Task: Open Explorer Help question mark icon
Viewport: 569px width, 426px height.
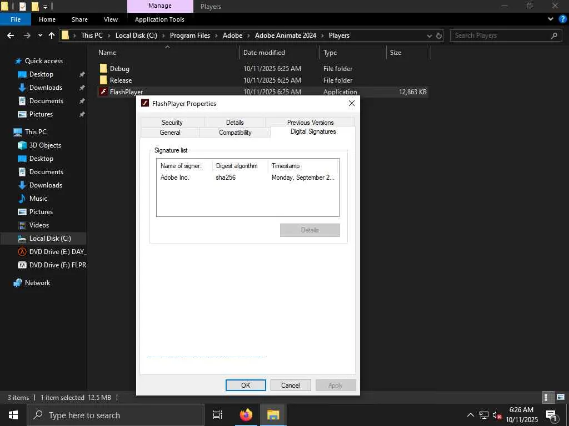Action: (x=562, y=19)
